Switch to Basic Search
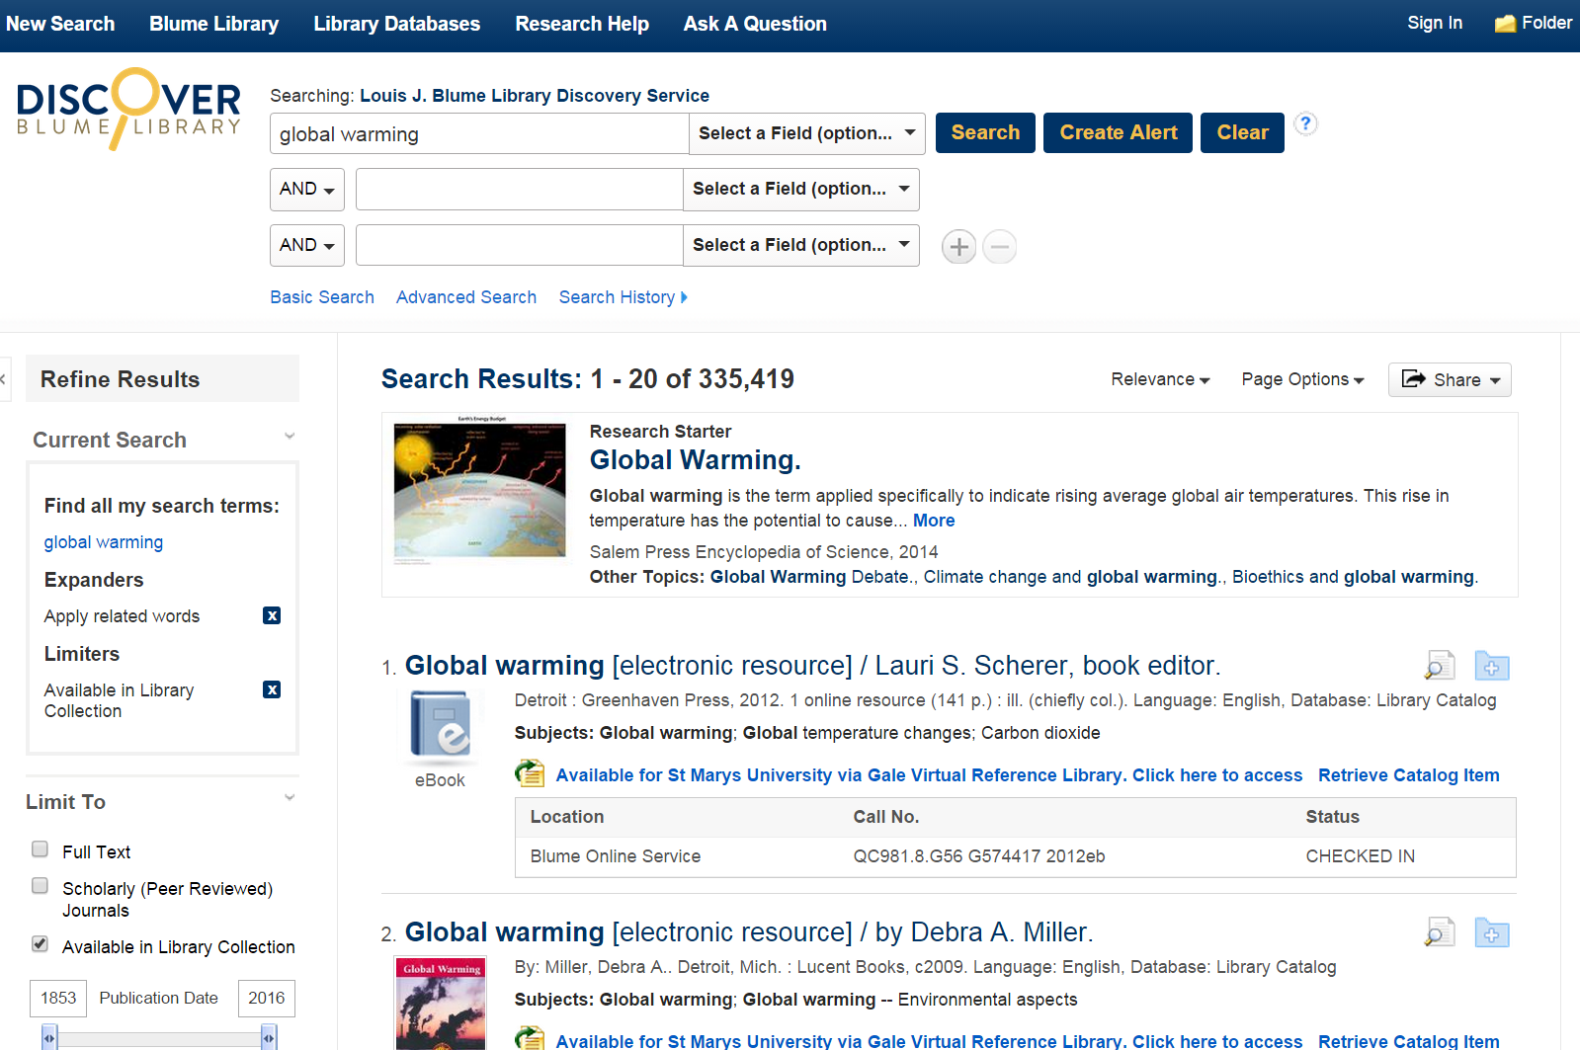Image resolution: width=1580 pixels, height=1050 pixels. pos(322,297)
